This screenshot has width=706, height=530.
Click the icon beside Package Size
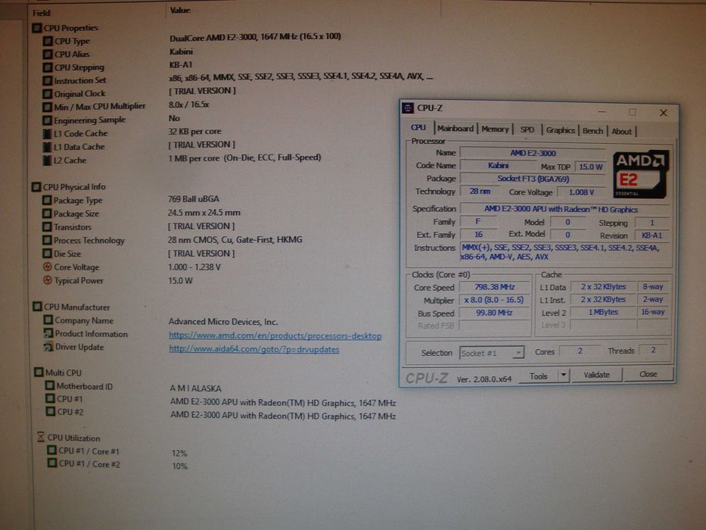coord(47,214)
